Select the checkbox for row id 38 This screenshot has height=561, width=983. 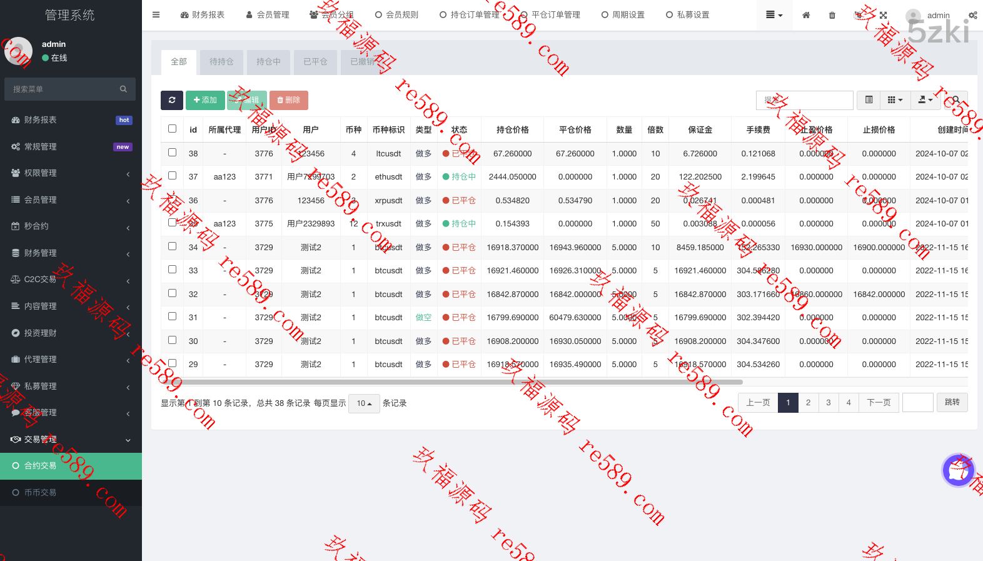pyautogui.click(x=172, y=153)
